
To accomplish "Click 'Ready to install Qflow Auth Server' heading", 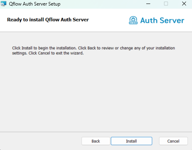I will (x=48, y=20).
